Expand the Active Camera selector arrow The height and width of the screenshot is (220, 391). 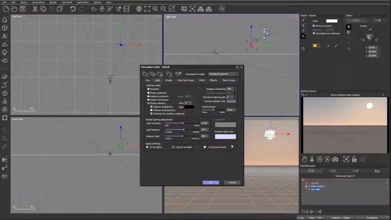384,95
